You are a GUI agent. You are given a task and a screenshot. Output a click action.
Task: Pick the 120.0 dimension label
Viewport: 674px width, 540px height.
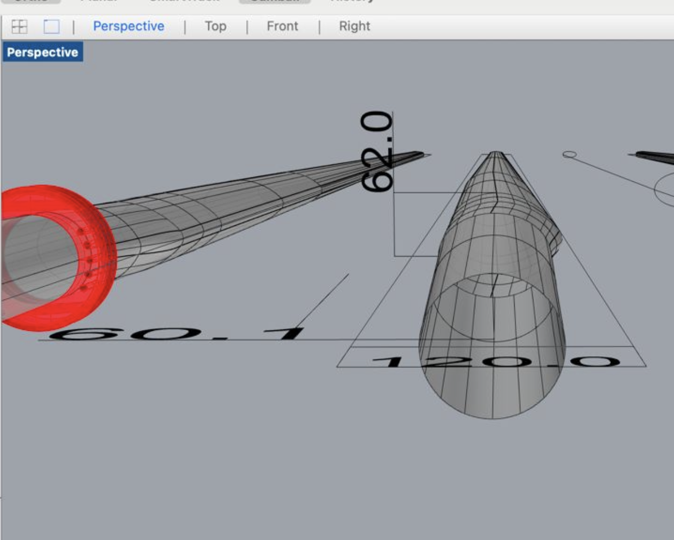494,361
